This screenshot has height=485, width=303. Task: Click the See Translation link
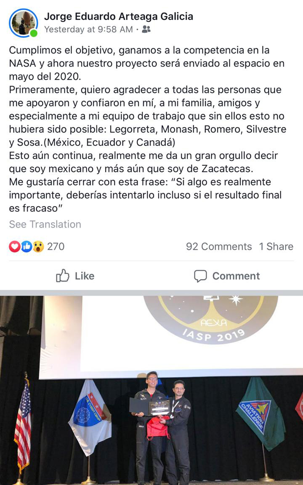45,224
